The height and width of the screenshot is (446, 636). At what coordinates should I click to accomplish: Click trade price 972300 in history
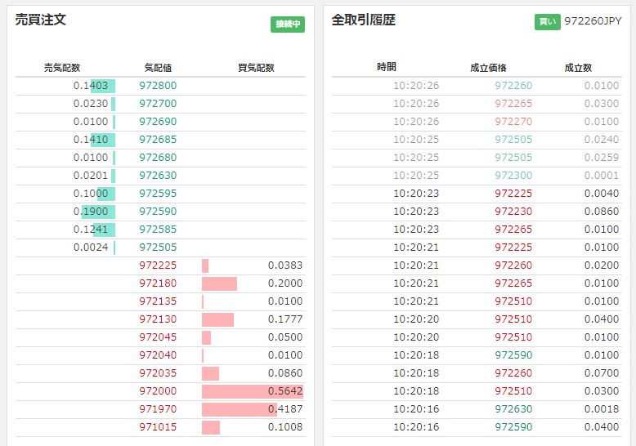513,176
